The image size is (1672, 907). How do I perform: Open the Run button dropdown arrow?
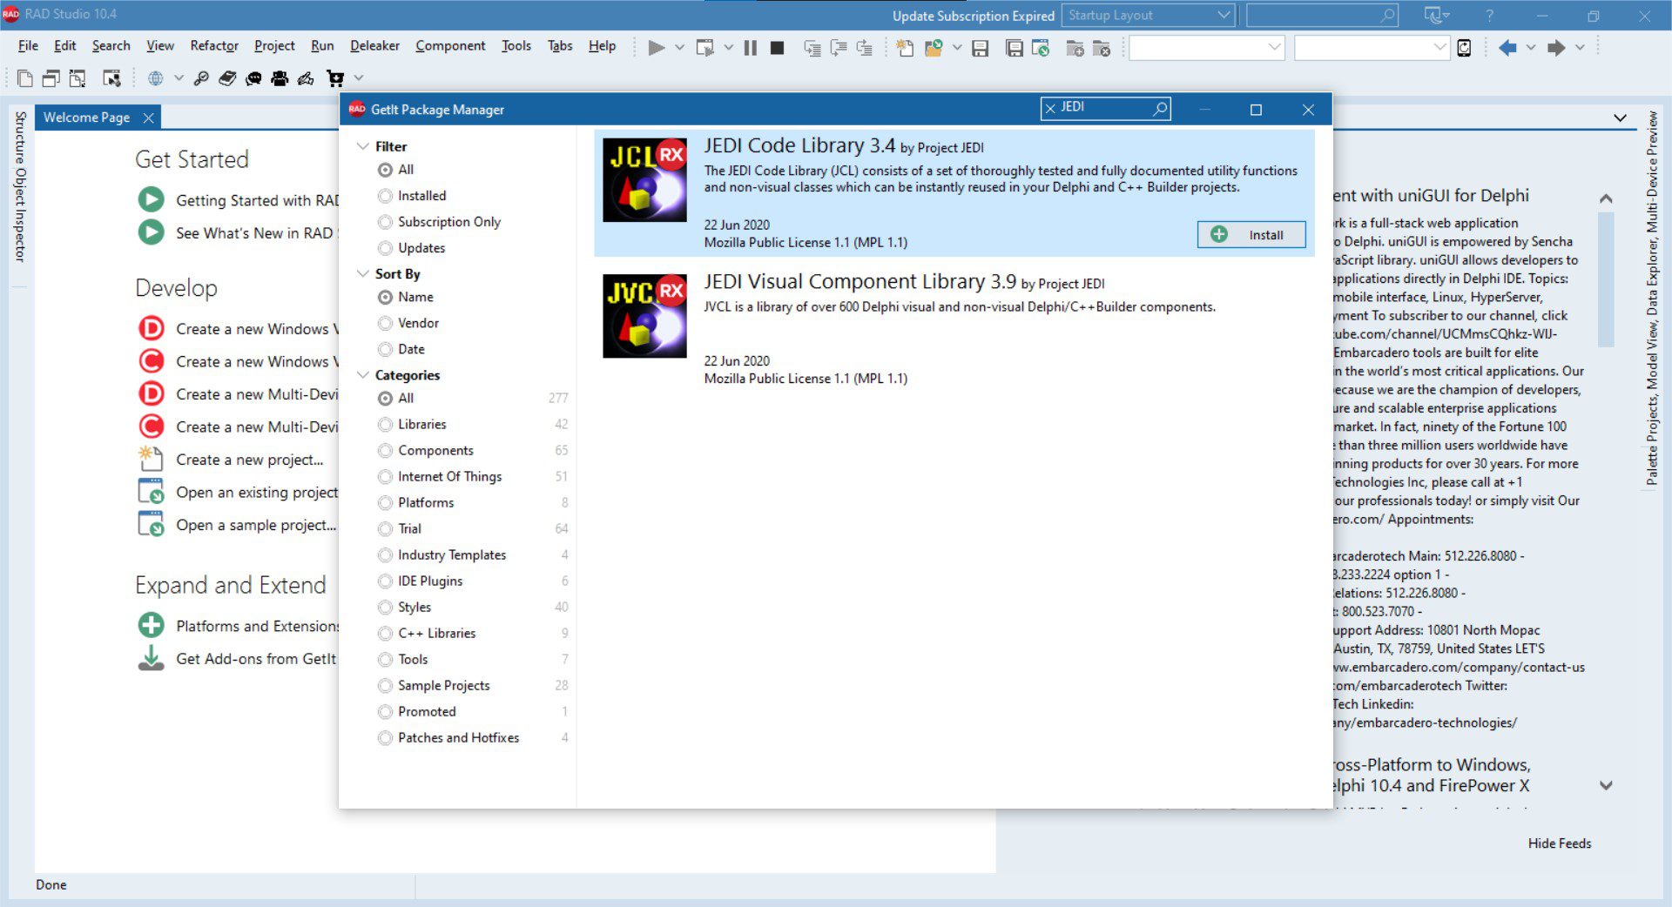(679, 48)
